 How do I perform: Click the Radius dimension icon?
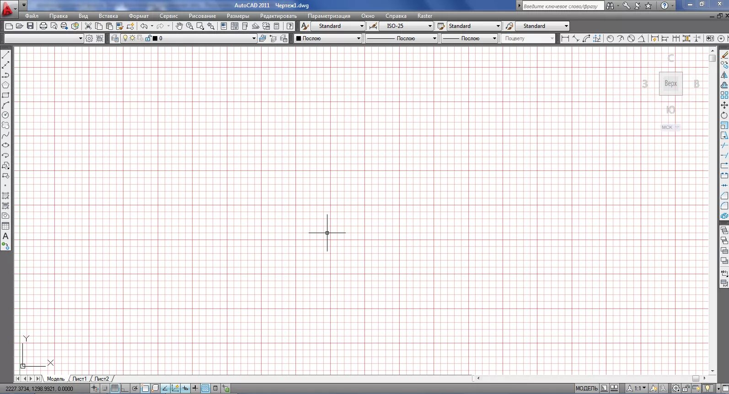pos(610,38)
